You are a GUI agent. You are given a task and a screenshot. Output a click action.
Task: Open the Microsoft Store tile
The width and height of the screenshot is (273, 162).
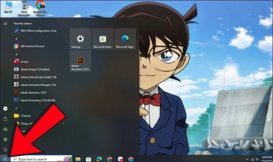coord(103,39)
